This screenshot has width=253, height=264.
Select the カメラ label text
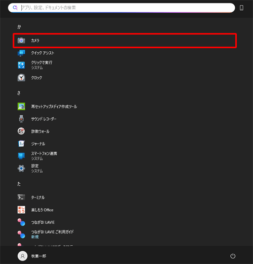(x=35, y=41)
